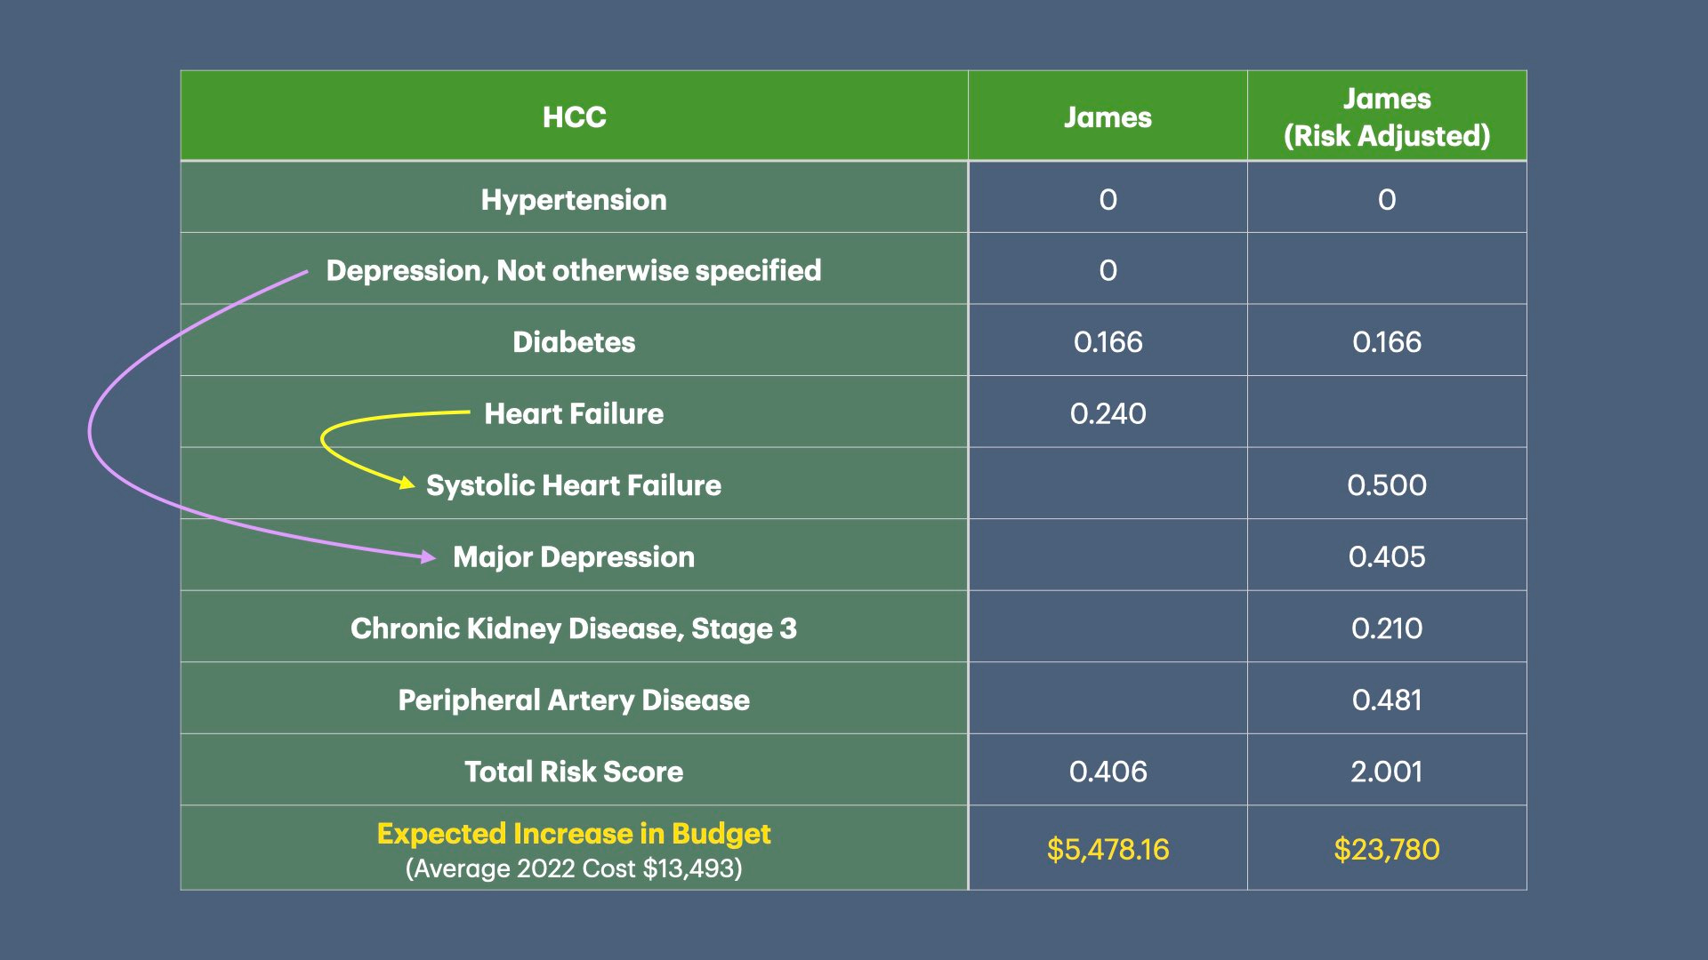Click James's Hypertension value 0
Viewport: 1708px width, 960px height.
pyautogui.click(x=1108, y=200)
